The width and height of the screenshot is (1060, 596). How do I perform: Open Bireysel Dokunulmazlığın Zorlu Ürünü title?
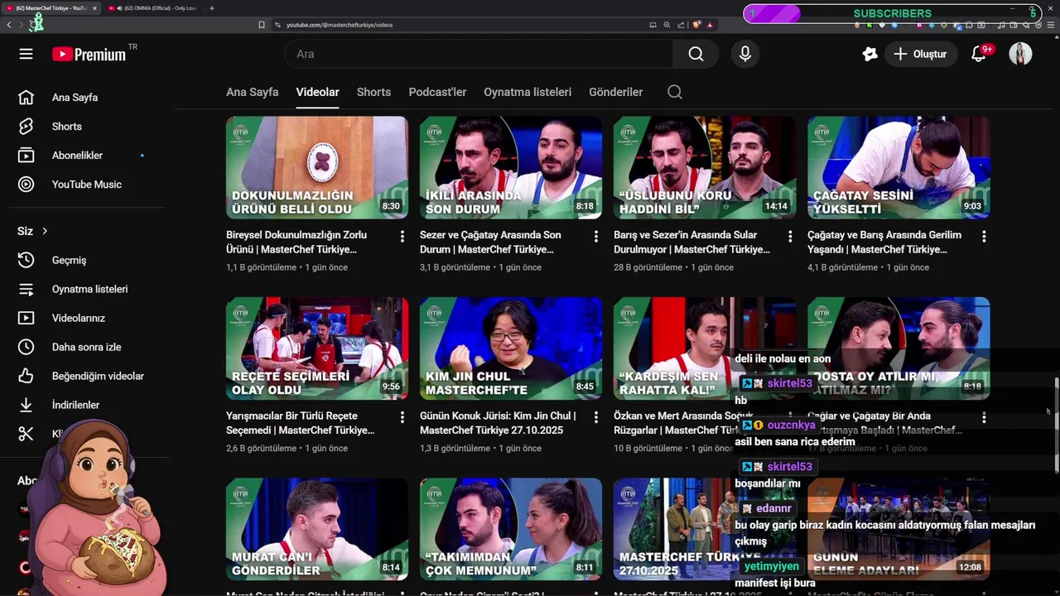point(296,242)
